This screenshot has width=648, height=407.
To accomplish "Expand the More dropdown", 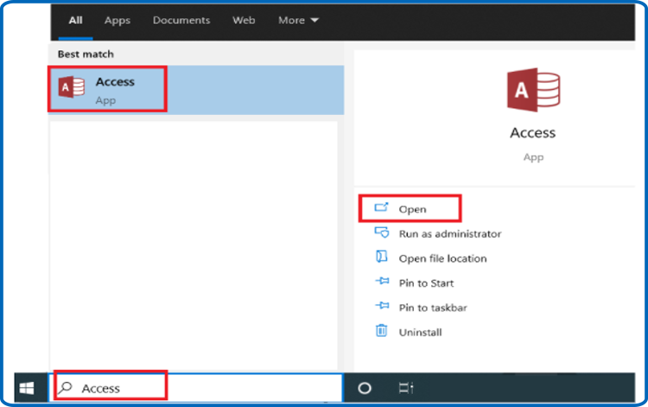I will (x=298, y=20).
